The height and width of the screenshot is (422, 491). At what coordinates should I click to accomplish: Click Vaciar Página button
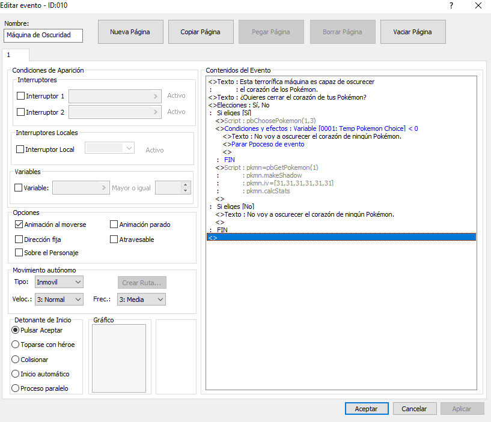(412, 32)
